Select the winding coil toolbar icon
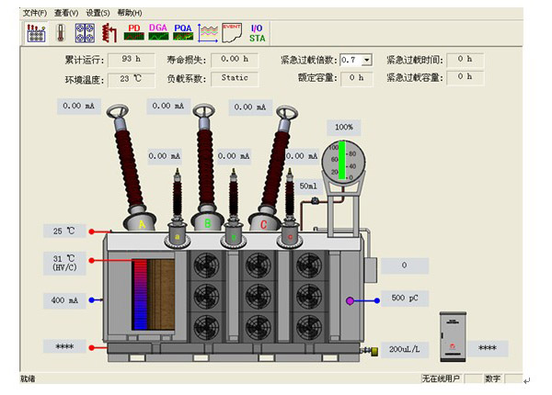Image resolution: width=552 pixels, height=395 pixels. [x=109, y=32]
